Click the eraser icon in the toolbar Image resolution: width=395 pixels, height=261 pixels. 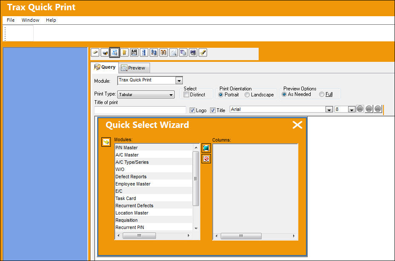pos(95,53)
